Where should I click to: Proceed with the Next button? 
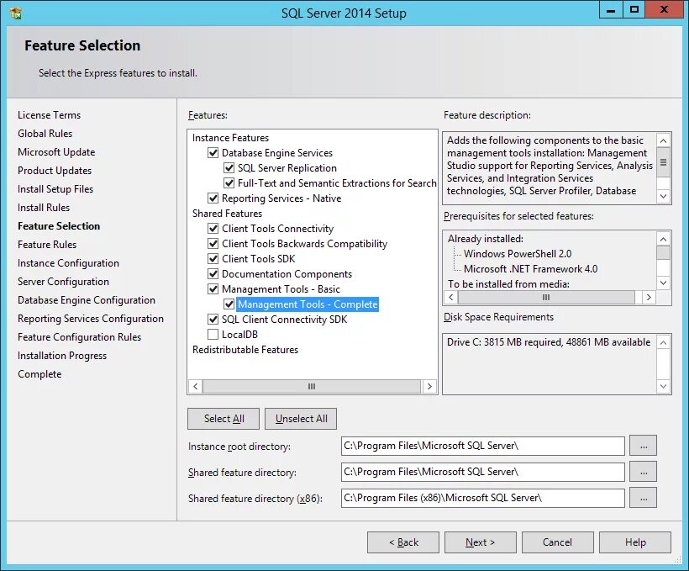coord(481,542)
